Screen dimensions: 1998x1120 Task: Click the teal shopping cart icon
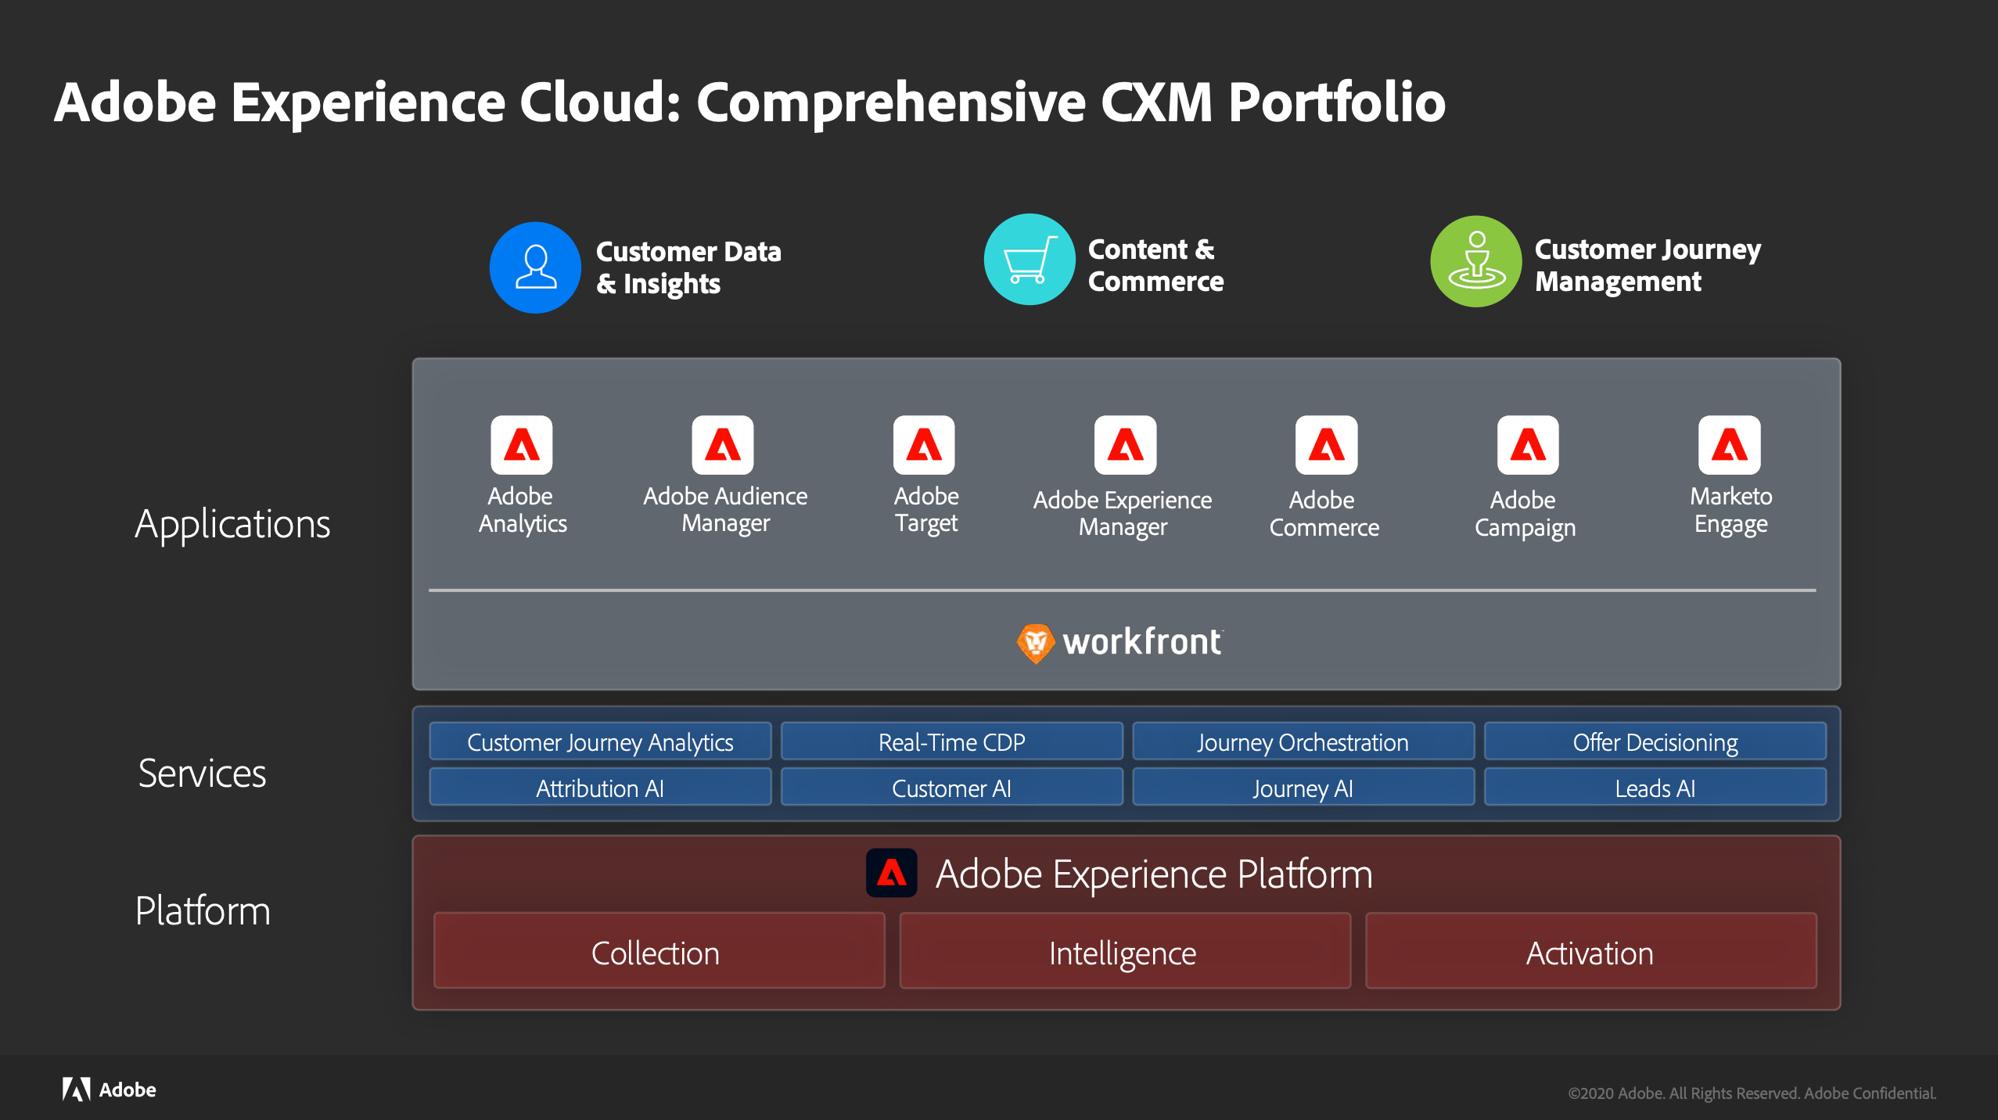click(x=1029, y=260)
